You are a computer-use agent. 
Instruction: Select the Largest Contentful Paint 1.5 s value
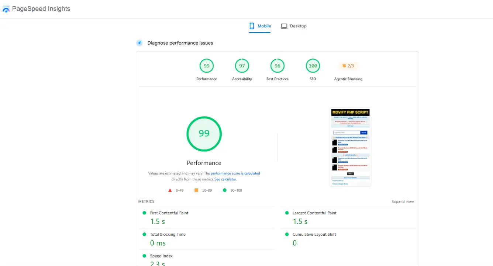300,221
